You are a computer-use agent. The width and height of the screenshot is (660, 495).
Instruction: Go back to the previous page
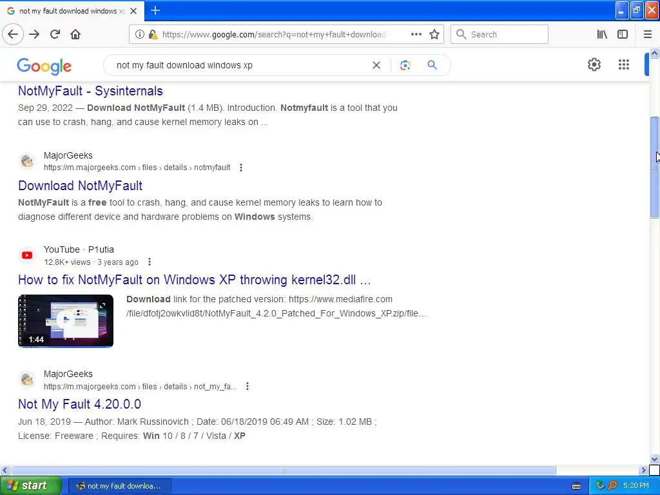tap(13, 34)
